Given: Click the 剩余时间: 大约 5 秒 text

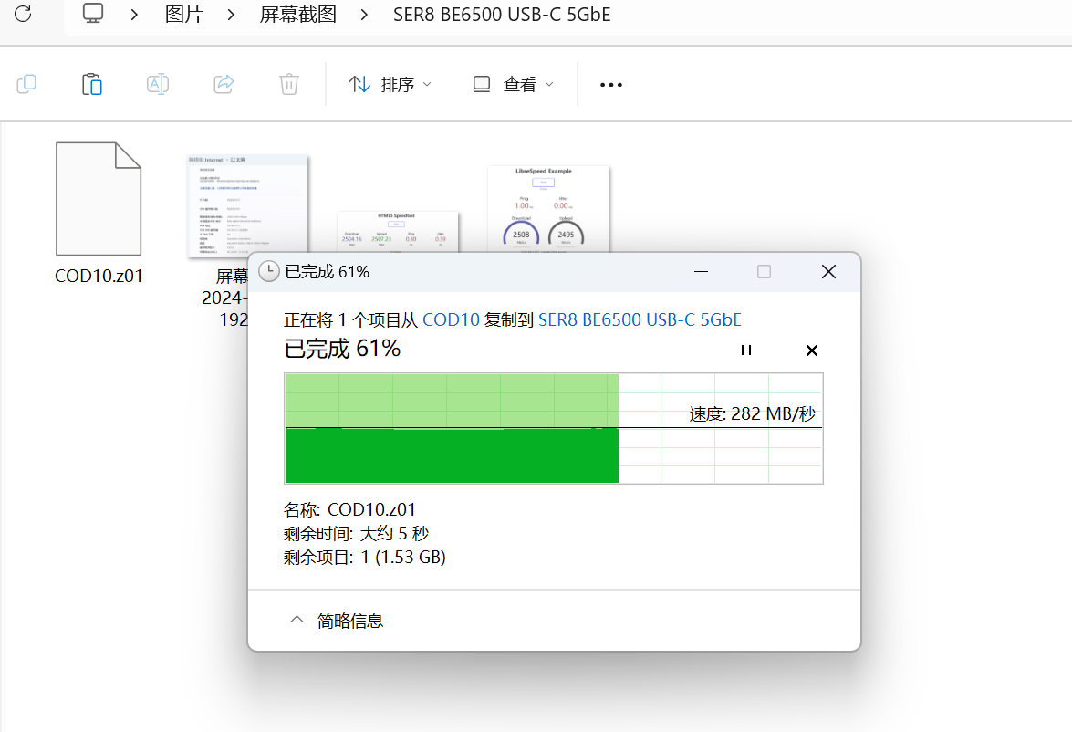Looking at the screenshot, I should click(356, 534).
